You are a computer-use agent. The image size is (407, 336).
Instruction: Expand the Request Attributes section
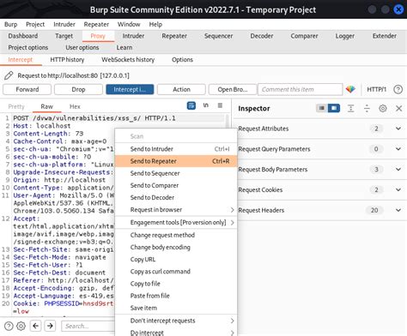click(398, 129)
